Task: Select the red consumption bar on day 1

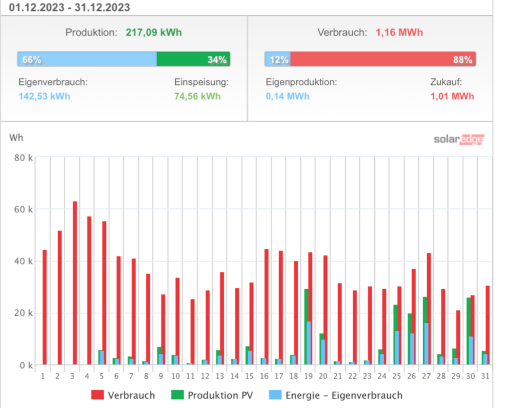Action: pos(45,307)
